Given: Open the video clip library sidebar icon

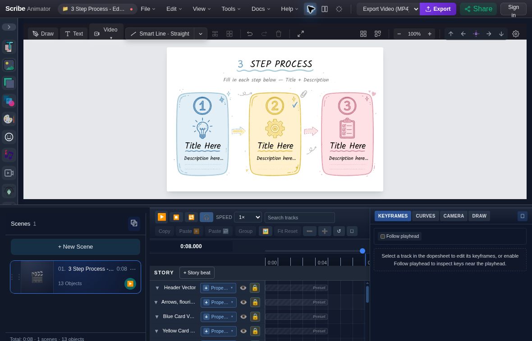Looking at the screenshot, I should [x=9, y=173].
